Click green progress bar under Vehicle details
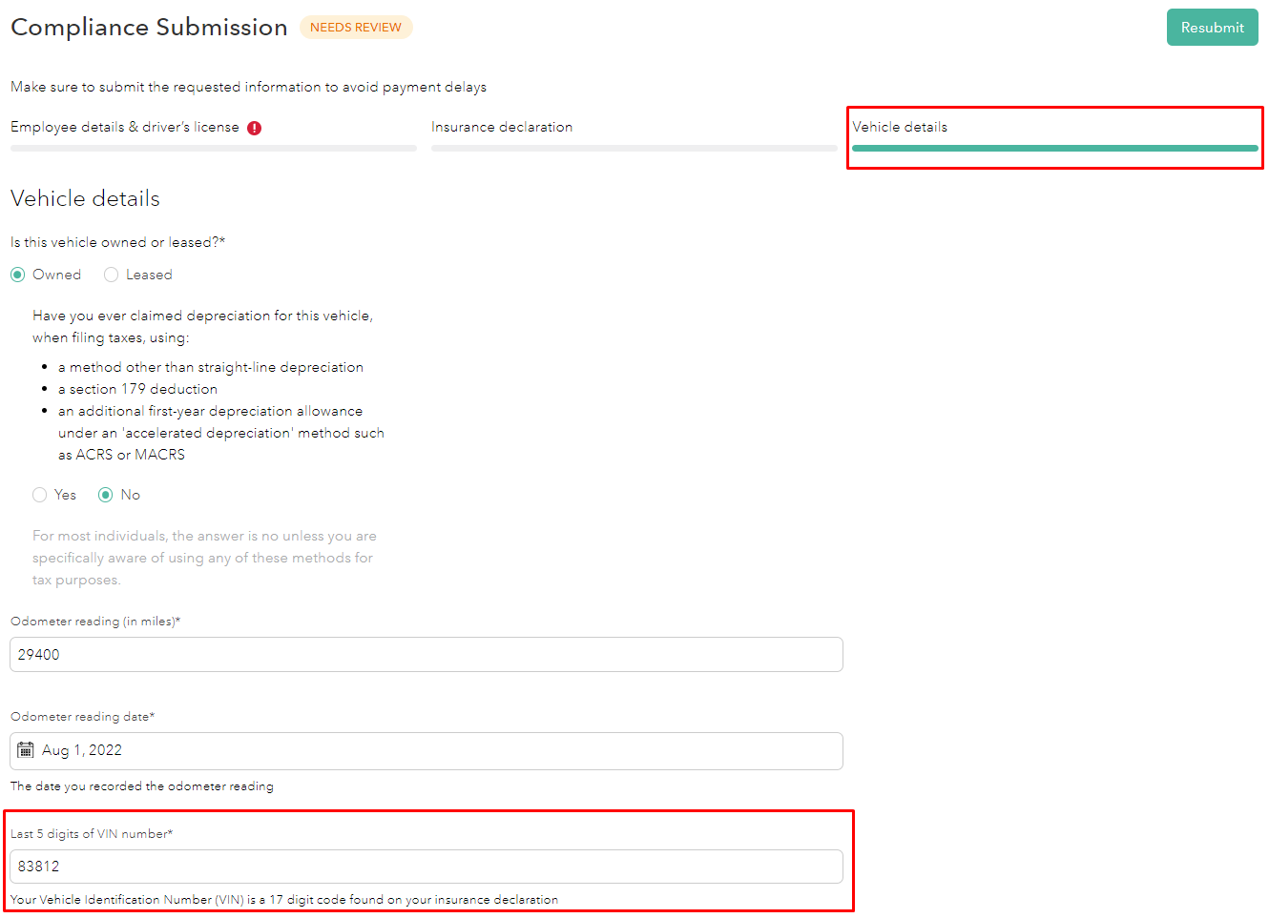Image resolution: width=1269 pixels, height=918 pixels. coord(1054,149)
